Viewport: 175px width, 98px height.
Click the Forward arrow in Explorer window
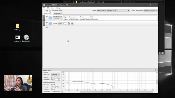(69, 2)
